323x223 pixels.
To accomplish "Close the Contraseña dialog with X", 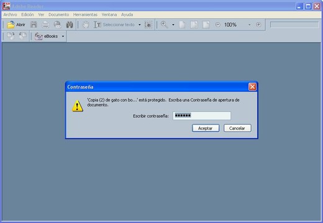I will pyautogui.click(x=252, y=87).
